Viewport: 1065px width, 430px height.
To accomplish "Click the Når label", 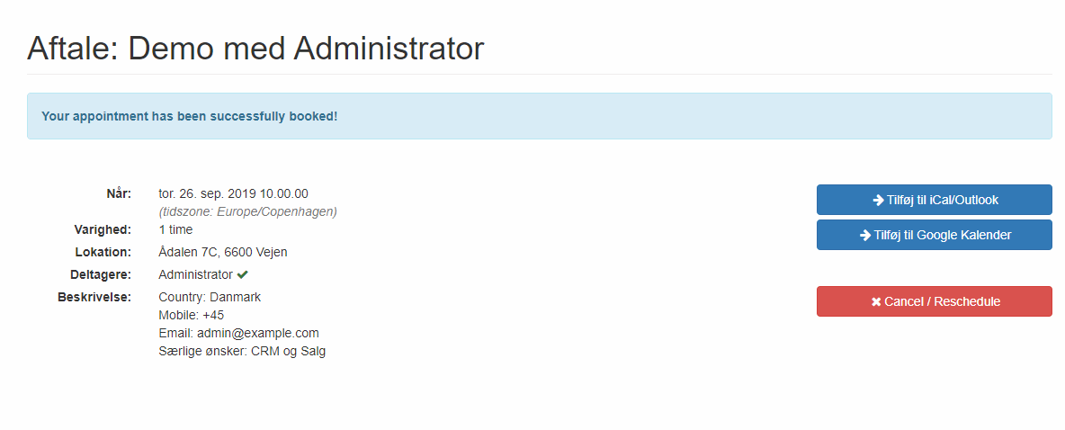I will coord(119,194).
